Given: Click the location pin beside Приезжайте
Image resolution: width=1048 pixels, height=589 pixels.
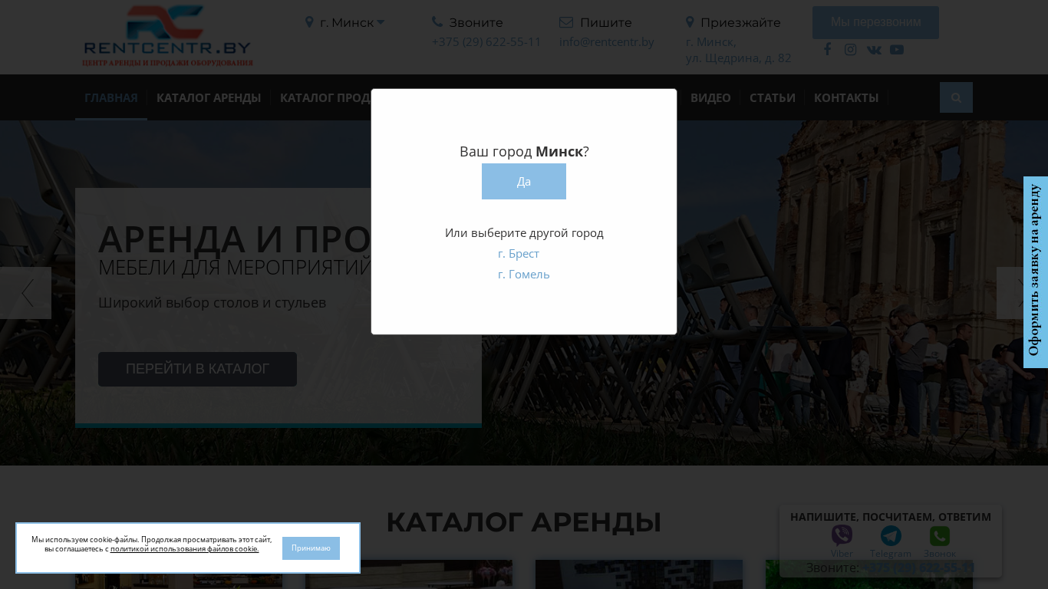Looking at the screenshot, I should [690, 22].
